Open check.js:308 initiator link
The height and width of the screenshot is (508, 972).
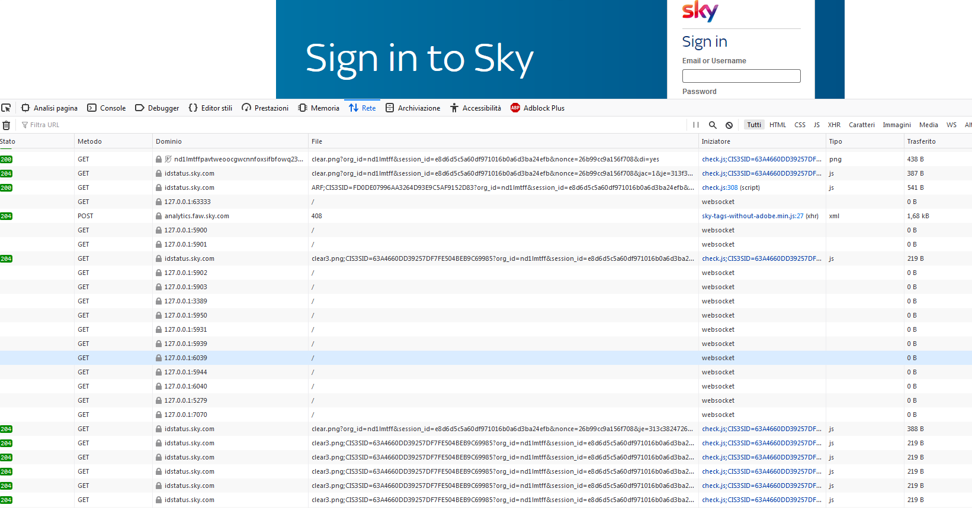coord(720,187)
